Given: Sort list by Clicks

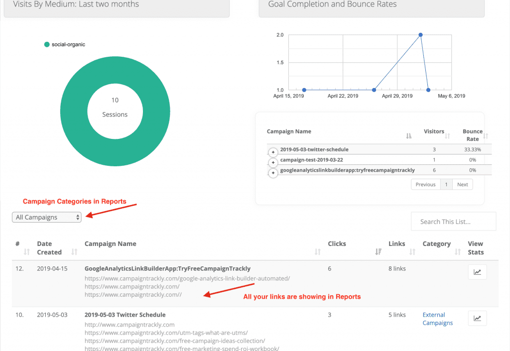Looking at the screenshot, I should (378, 251).
